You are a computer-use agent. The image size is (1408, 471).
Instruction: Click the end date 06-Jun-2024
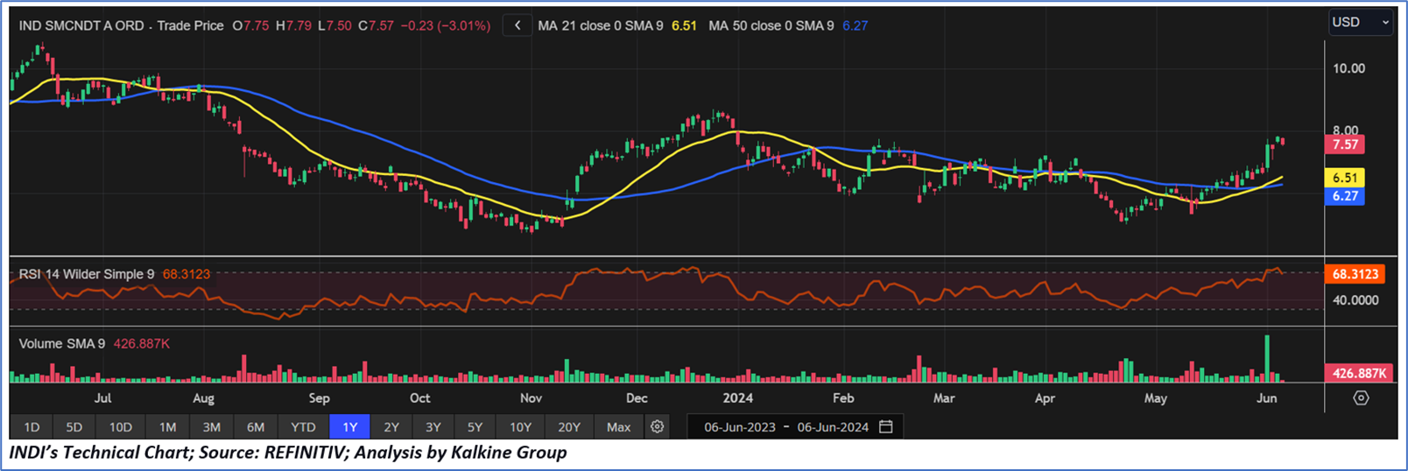point(833,426)
